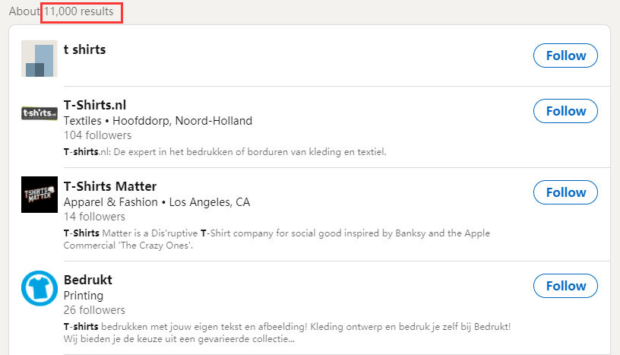Open the T-Shirts Matter page title

pos(110,186)
